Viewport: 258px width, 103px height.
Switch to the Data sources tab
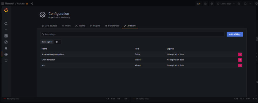49,26
